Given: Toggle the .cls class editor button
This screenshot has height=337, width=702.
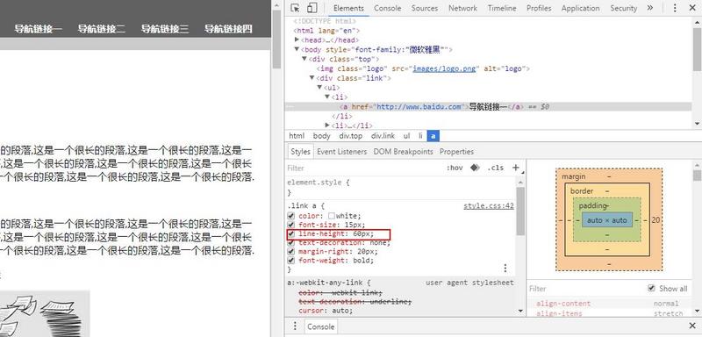Looking at the screenshot, I should [496, 168].
